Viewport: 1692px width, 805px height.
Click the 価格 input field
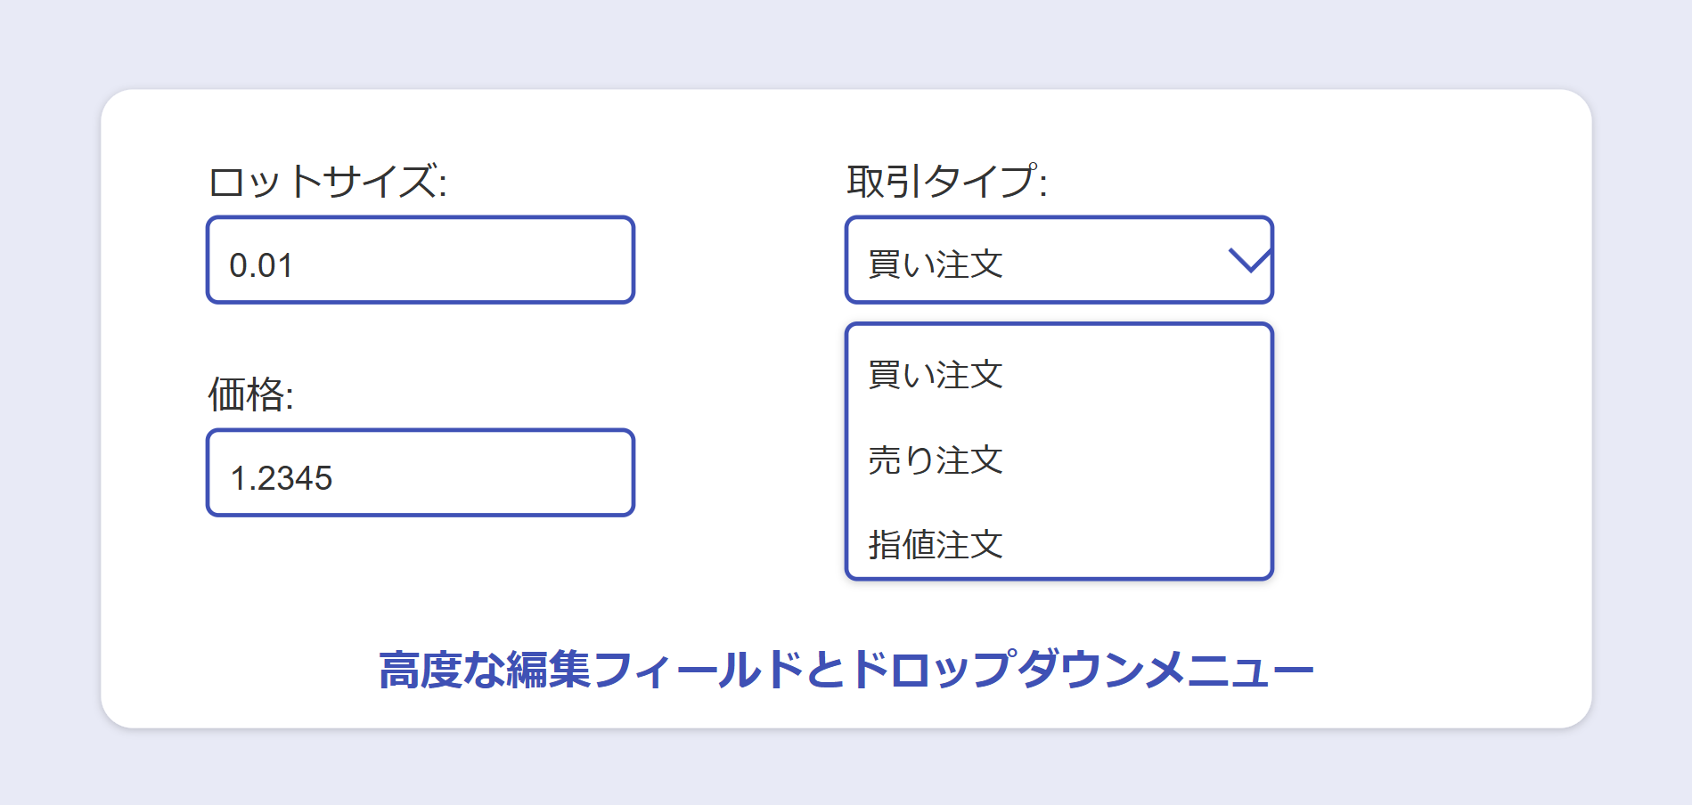pyautogui.click(x=419, y=474)
